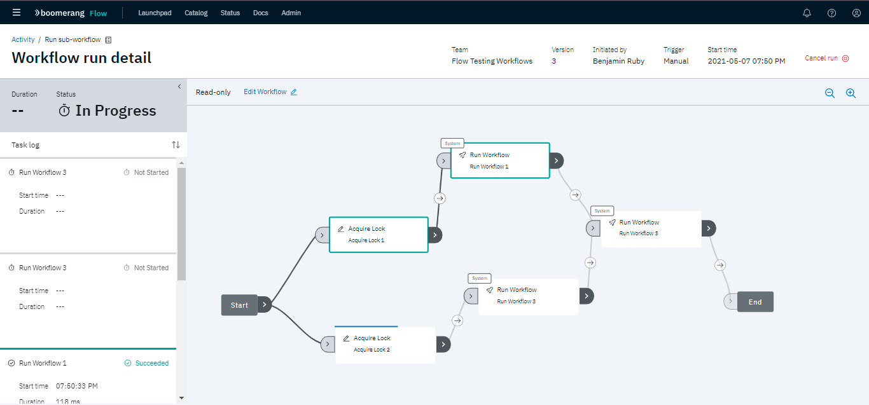The width and height of the screenshot is (869, 405).
Task: Click input port of Acquire Lock 1 node
Action: point(322,235)
